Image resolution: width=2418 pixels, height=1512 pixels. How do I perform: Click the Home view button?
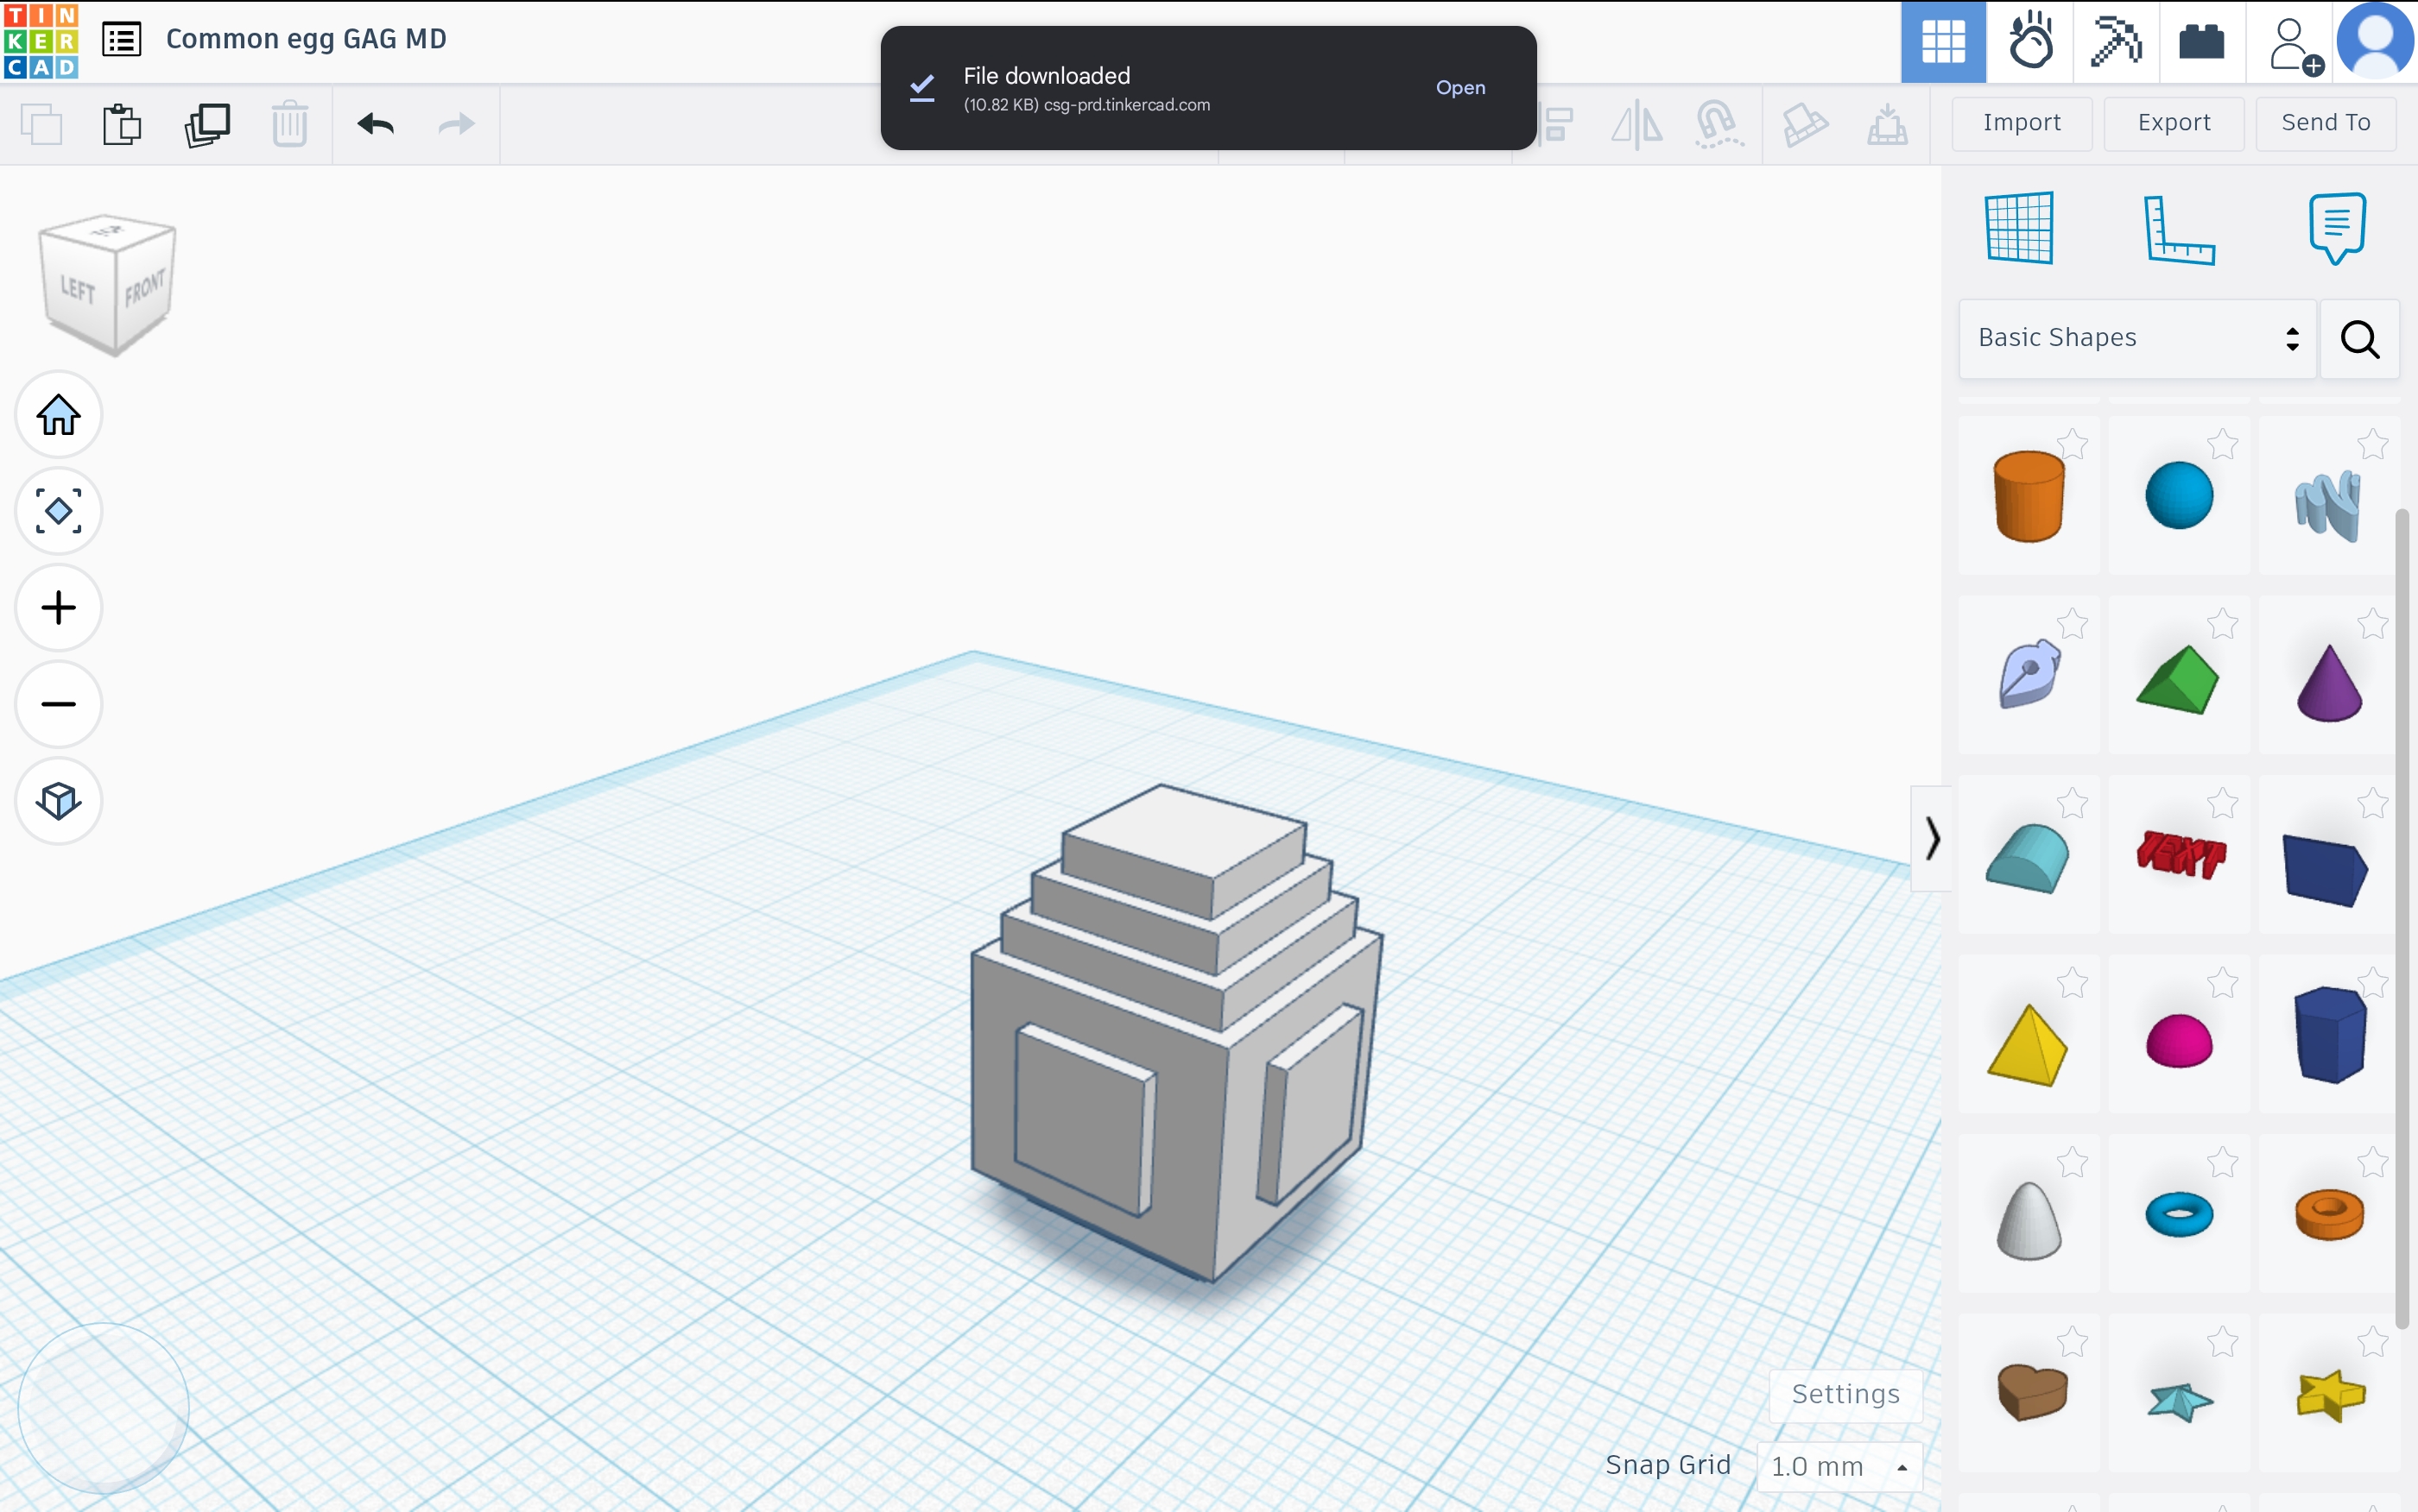pos(59,414)
